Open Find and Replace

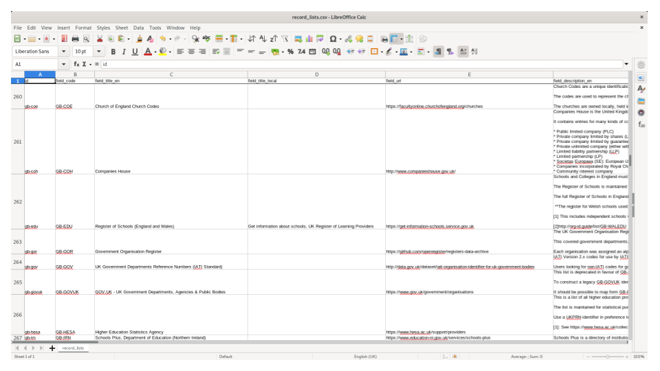(x=195, y=38)
